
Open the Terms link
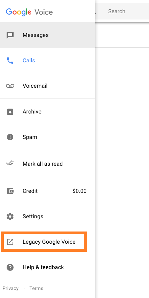(36, 288)
